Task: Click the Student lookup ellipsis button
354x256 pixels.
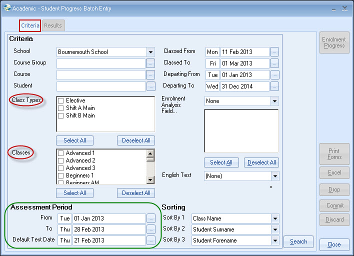Action: pos(150,86)
